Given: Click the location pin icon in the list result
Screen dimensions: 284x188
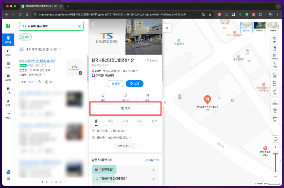Looking at the screenshot, I should tap(39, 82).
